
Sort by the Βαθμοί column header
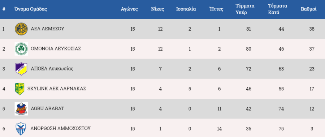click(308, 9)
